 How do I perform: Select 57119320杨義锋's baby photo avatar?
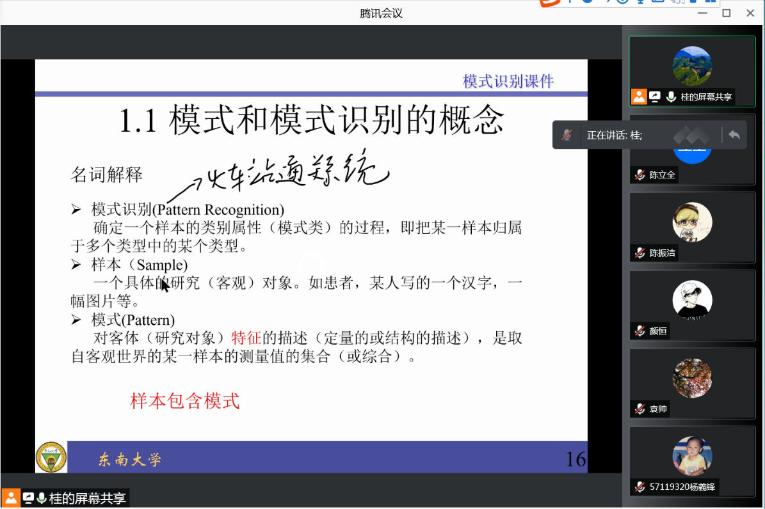click(692, 456)
